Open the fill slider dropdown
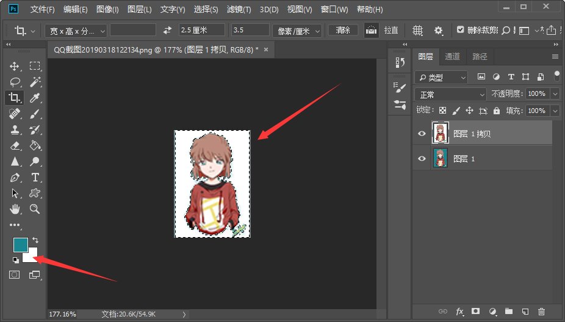 [555, 111]
